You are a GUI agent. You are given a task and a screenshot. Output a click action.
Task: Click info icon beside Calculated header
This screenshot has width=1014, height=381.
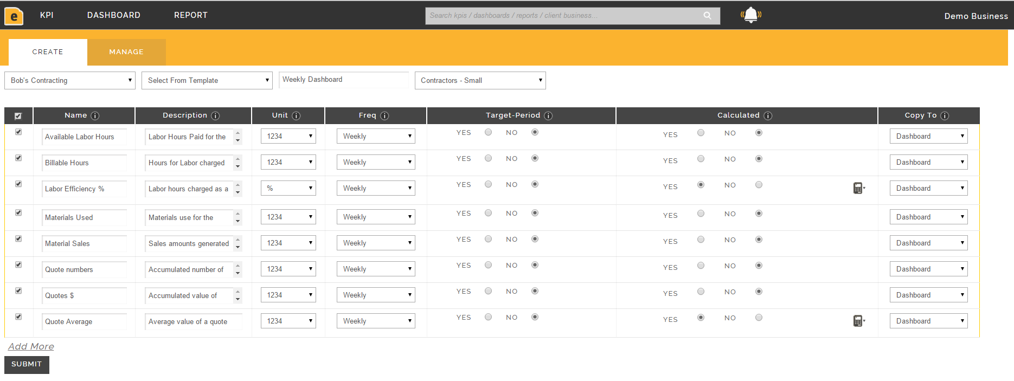point(768,116)
